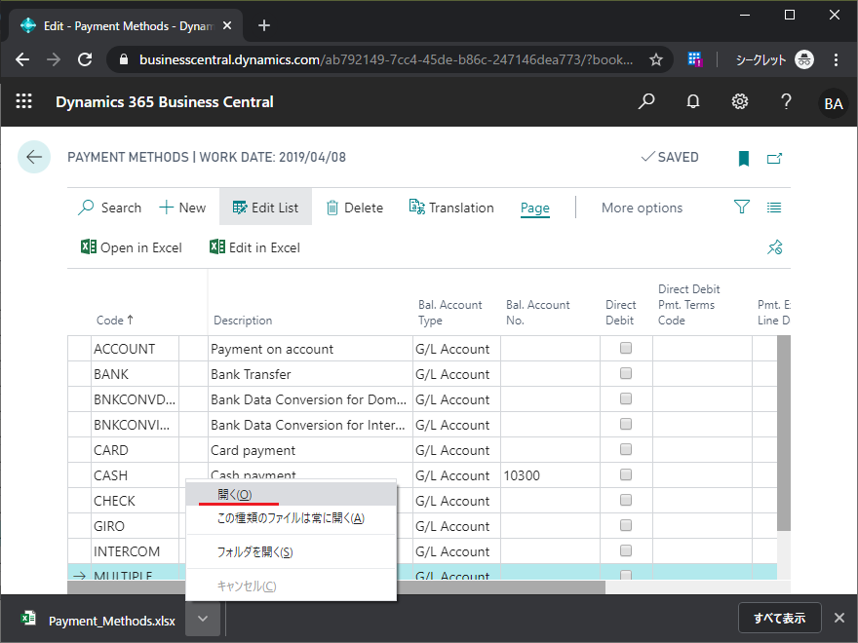Select the CASH code cell
The height and width of the screenshot is (643, 858).
click(x=135, y=475)
